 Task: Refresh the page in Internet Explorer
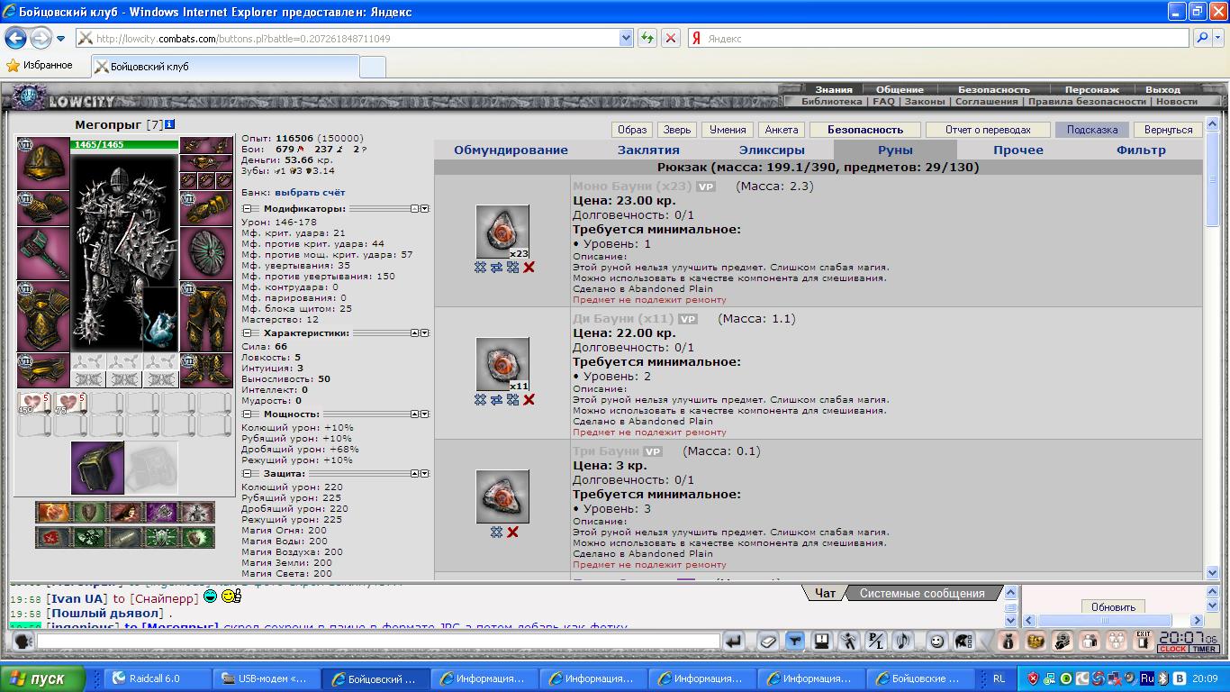pos(647,38)
